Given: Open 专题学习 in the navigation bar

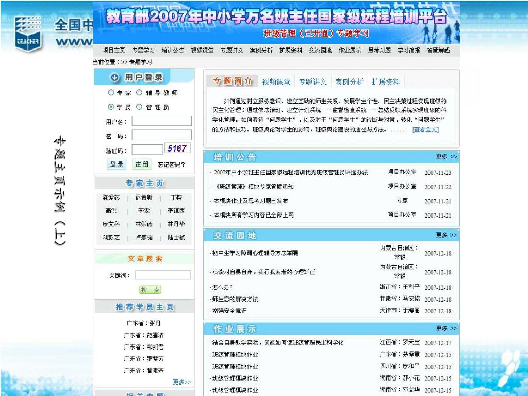Looking at the screenshot, I should (143, 50).
